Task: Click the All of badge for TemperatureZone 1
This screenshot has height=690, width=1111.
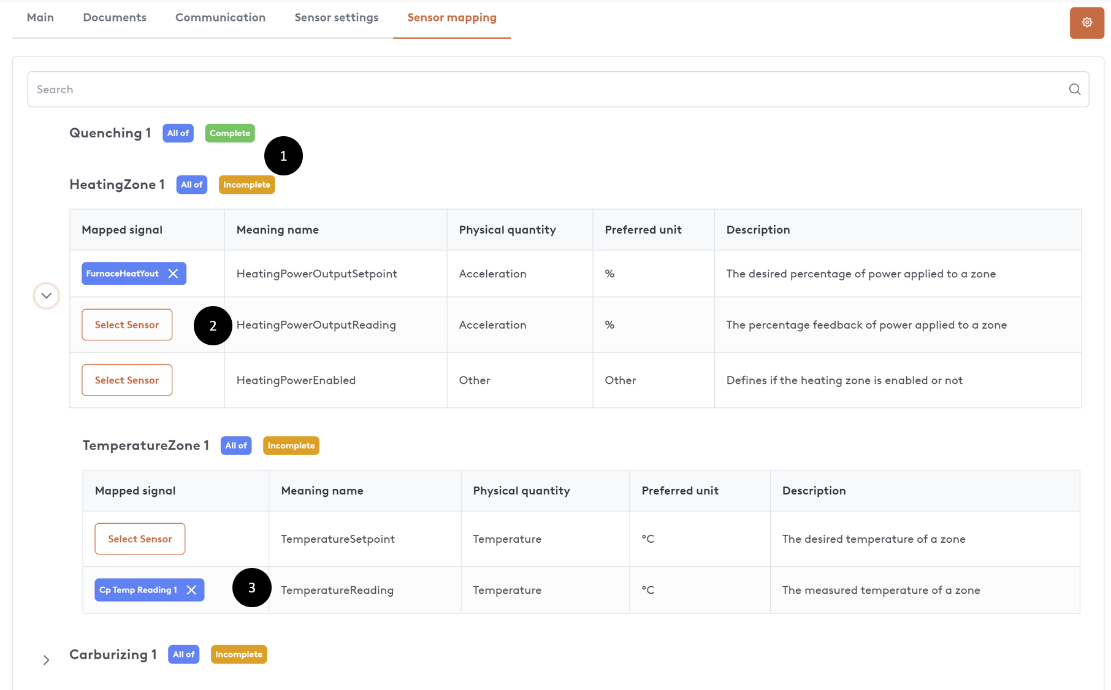Action: (235, 446)
